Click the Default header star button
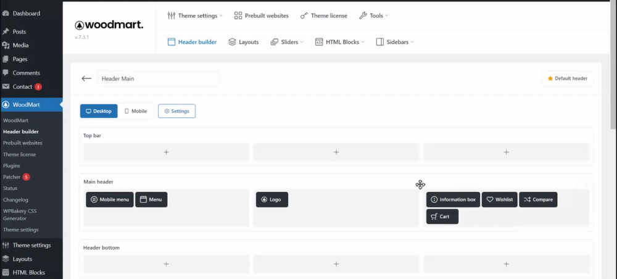The image size is (617, 279). [568, 78]
